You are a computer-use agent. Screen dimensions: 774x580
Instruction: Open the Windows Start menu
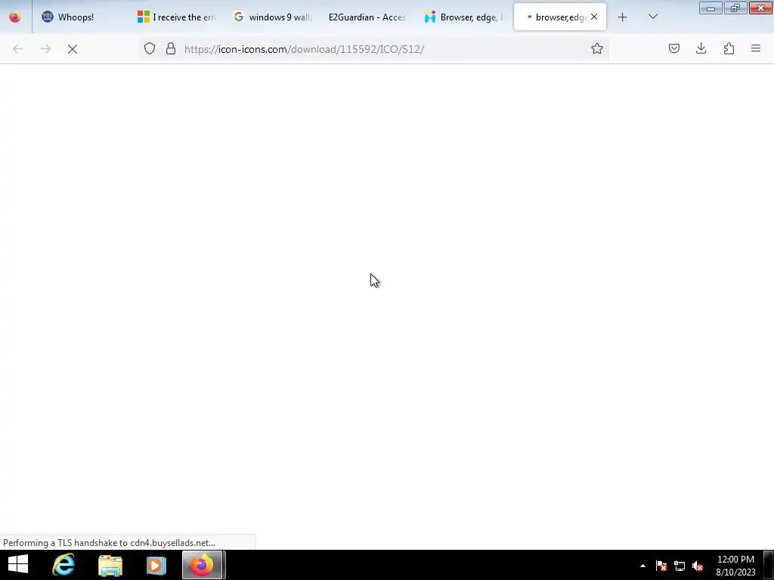tap(18, 565)
